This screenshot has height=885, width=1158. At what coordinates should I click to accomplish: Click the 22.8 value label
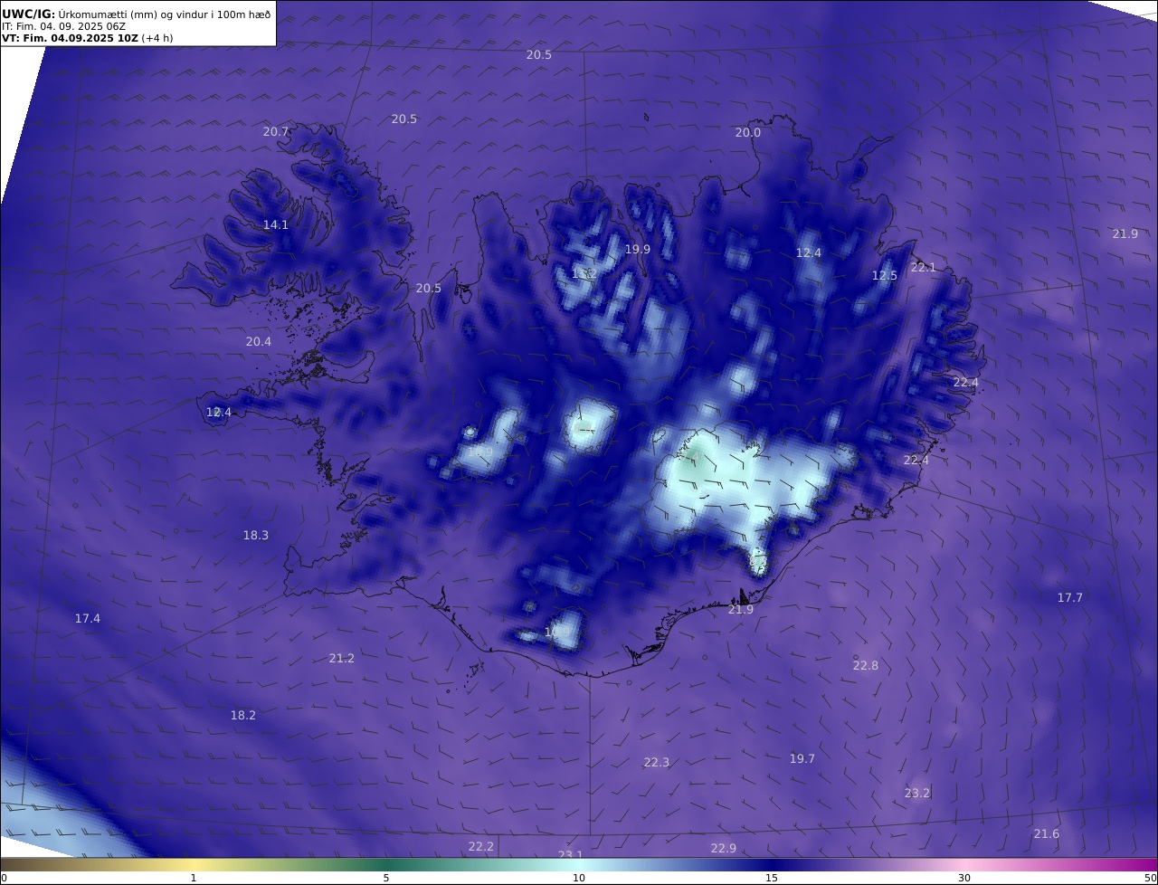(x=866, y=666)
